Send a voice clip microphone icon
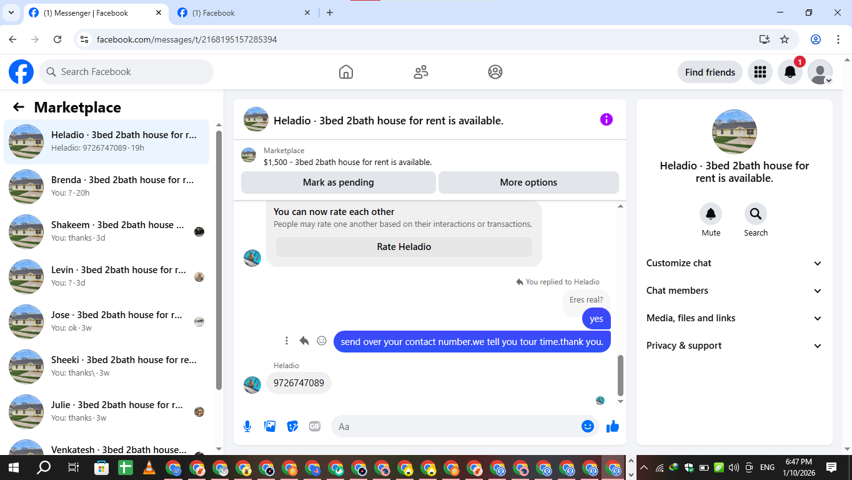This screenshot has width=852, height=480. coord(247,426)
